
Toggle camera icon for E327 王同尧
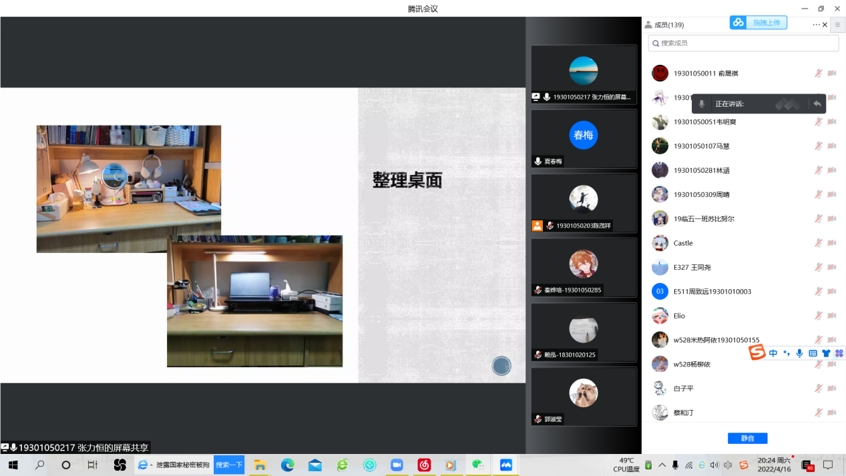click(x=832, y=267)
